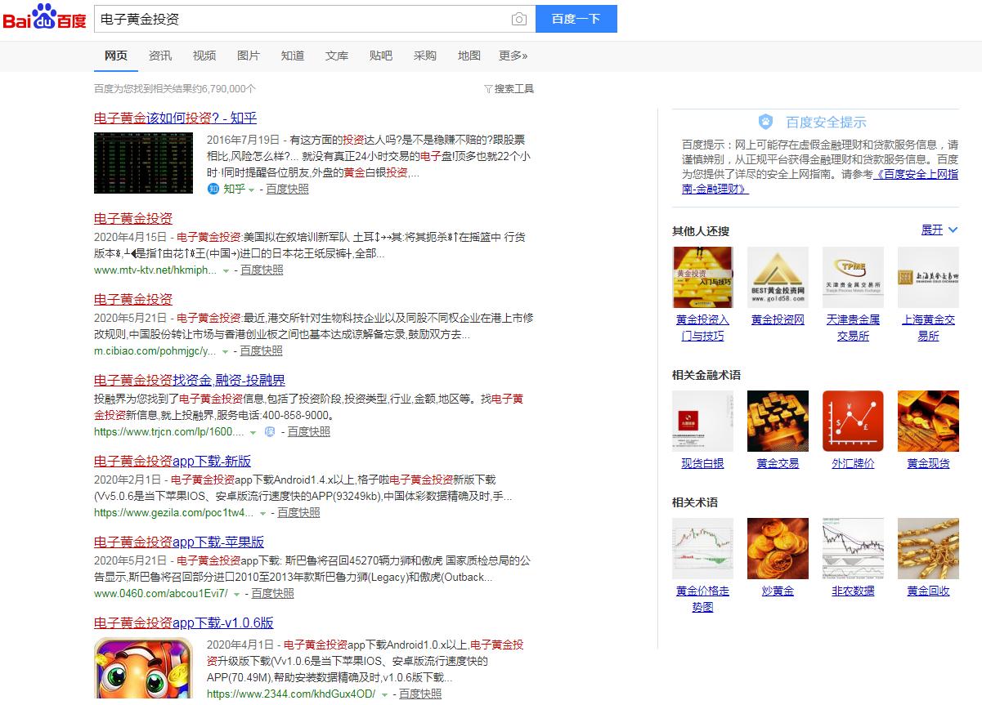The image size is (982, 705).
Task: Open result 电子黄金投资app下载-苹果版
Action: point(179,542)
